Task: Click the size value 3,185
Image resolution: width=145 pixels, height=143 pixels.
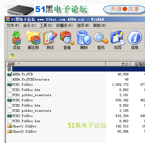Action: click(x=124, y=111)
